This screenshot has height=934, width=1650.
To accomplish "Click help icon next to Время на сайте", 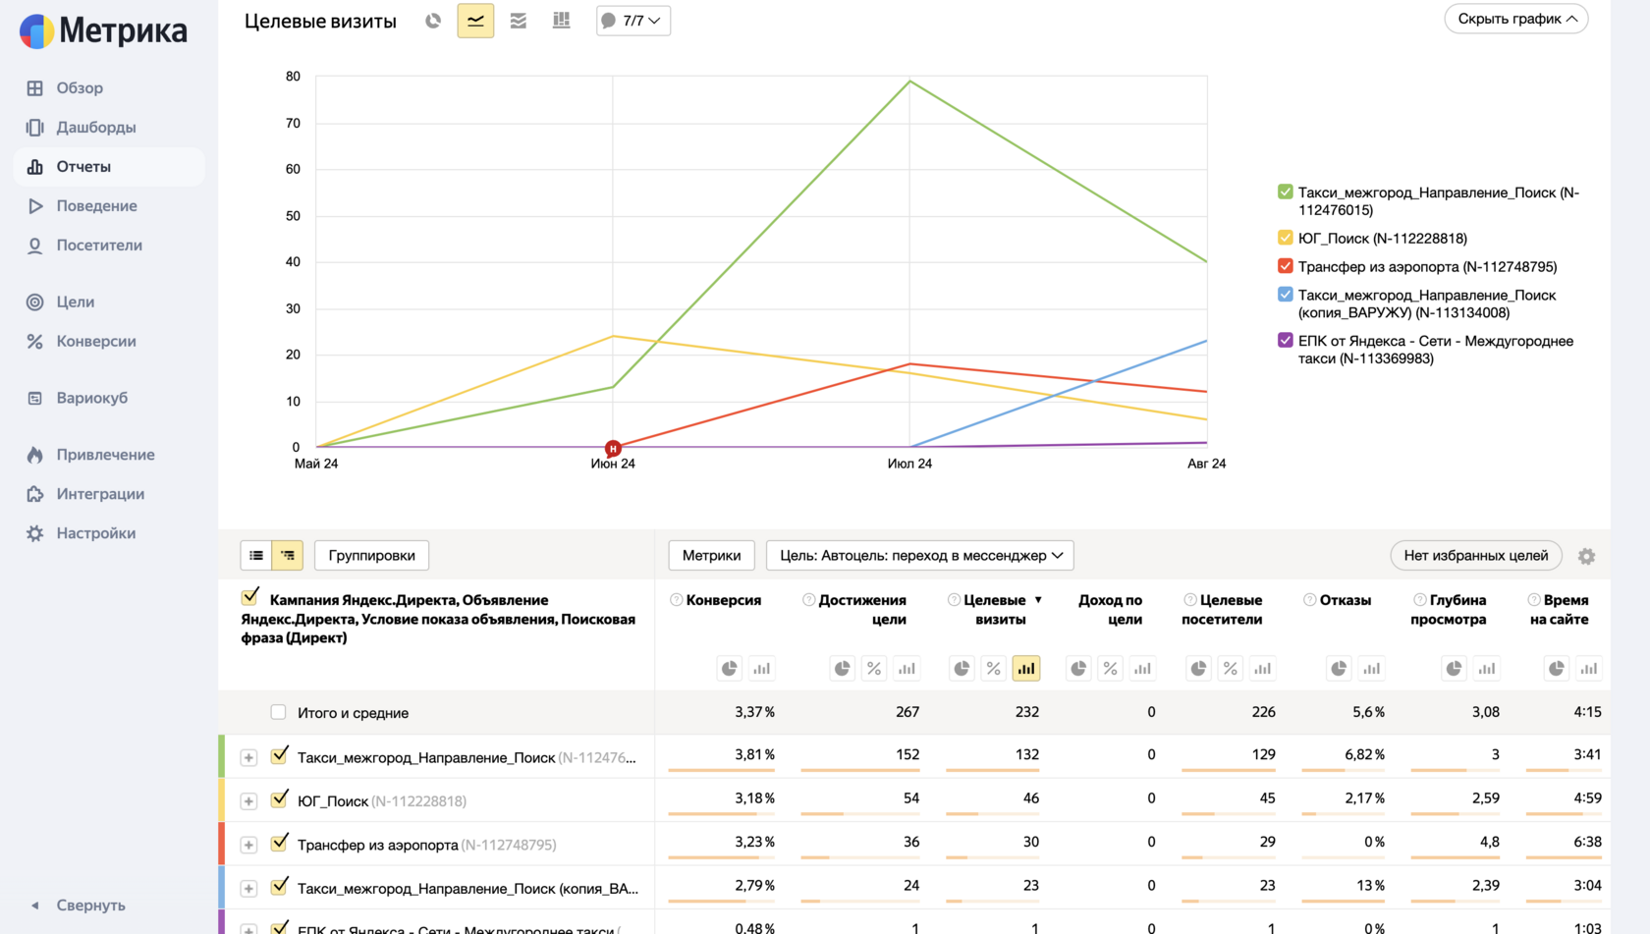I will [1534, 600].
